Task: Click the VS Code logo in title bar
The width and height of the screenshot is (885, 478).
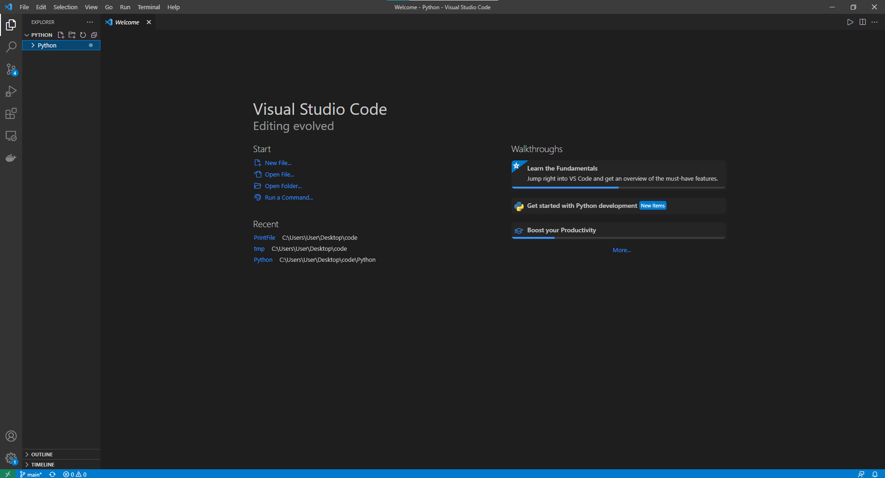Action: 8,7
